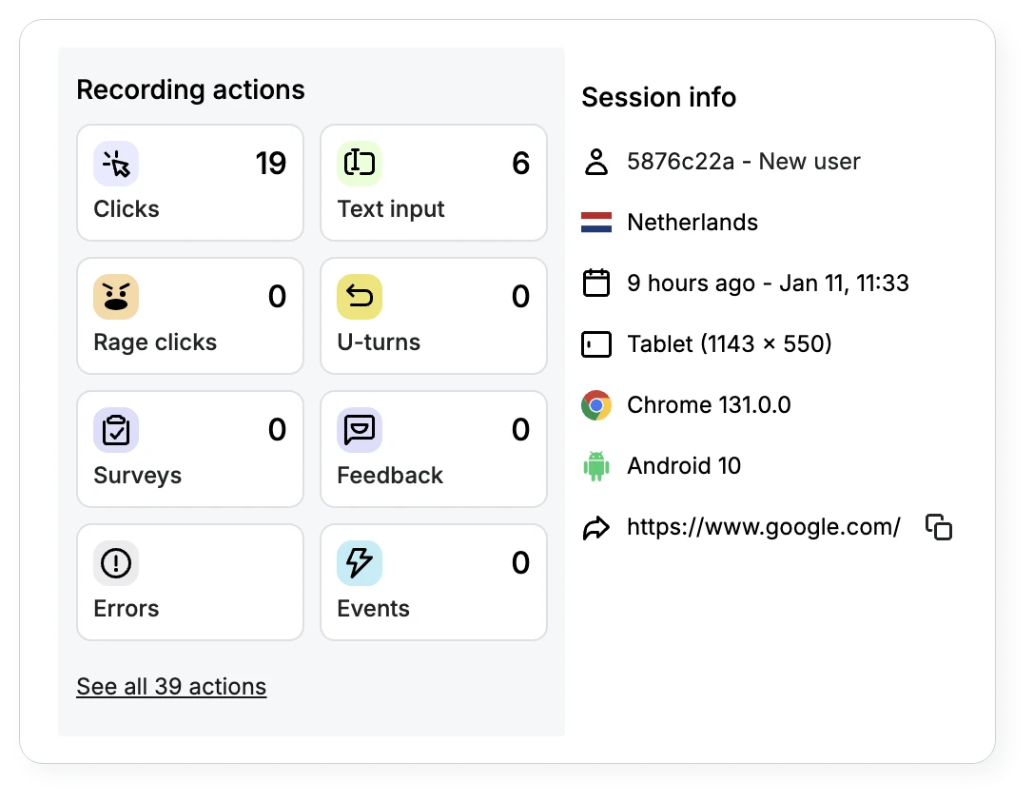Click the Rage clicks angry face icon
1034x802 pixels.
(x=116, y=297)
